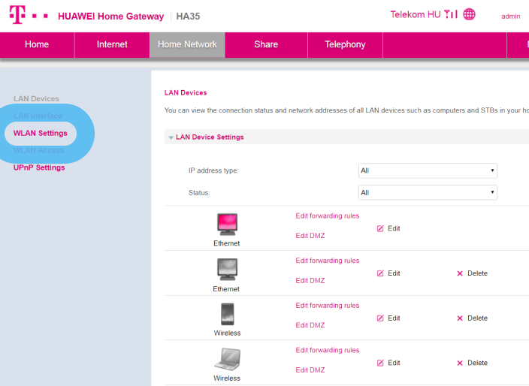This screenshot has width=529, height=386.
Task: Edit the first Ethernet device
Action: point(388,228)
